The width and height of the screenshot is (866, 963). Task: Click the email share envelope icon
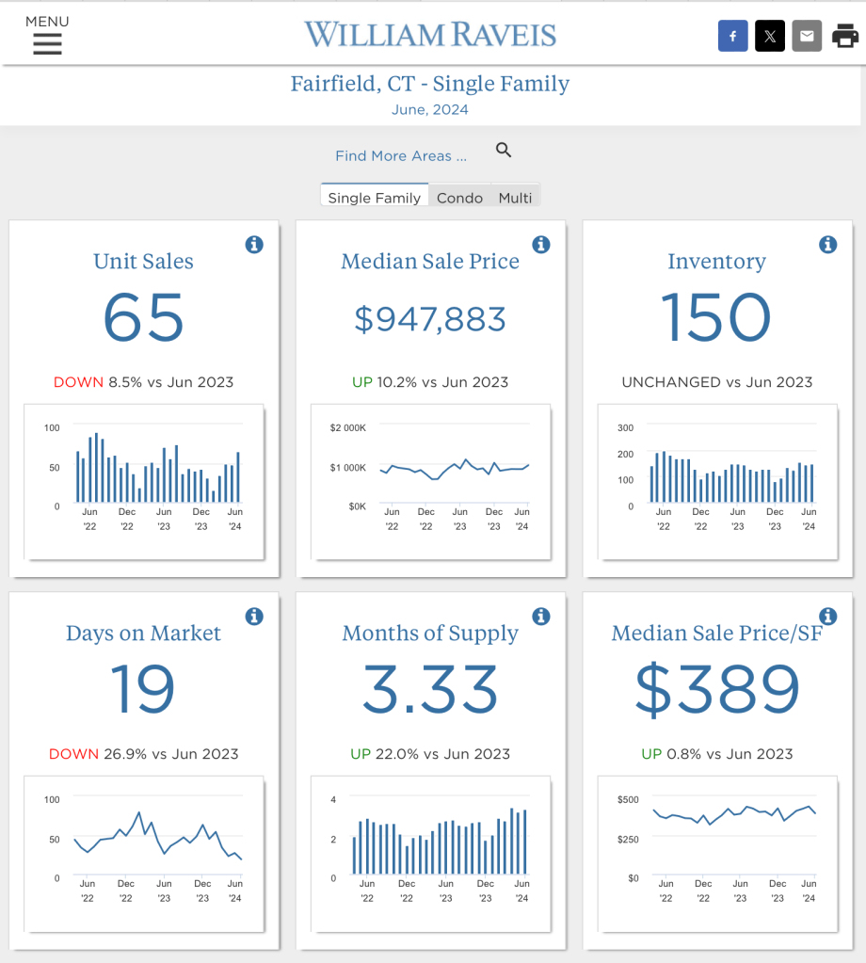(x=807, y=37)
